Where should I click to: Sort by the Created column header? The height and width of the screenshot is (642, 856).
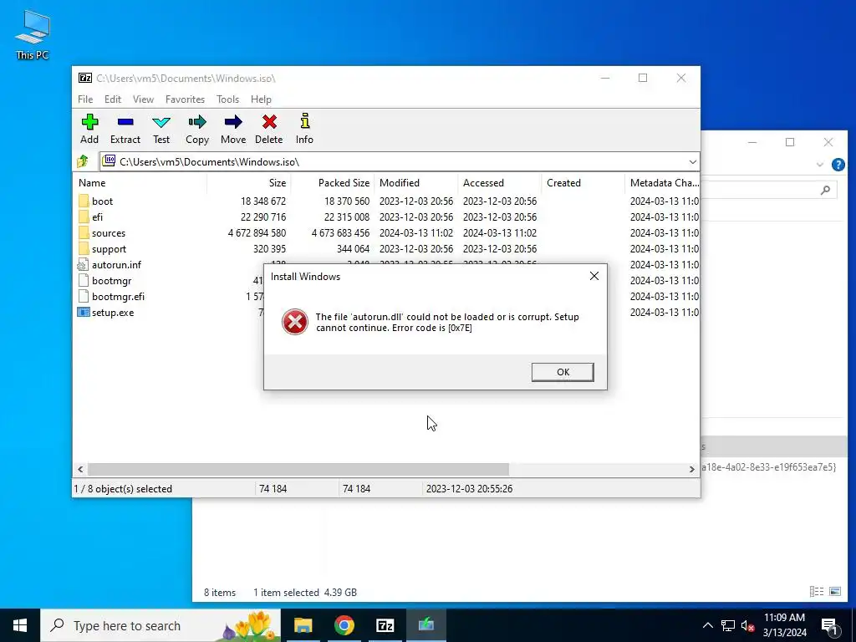(x=583, y=183)
